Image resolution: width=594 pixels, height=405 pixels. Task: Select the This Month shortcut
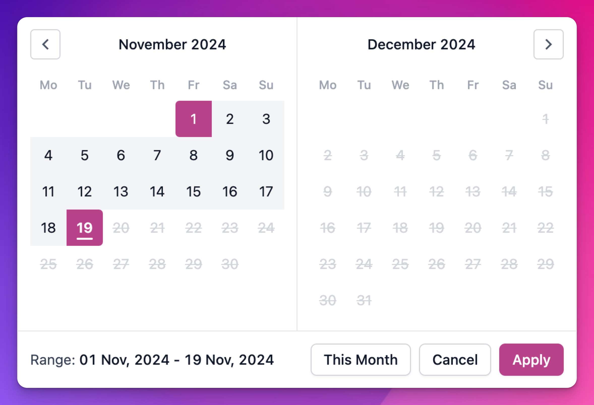click(360, 360)
